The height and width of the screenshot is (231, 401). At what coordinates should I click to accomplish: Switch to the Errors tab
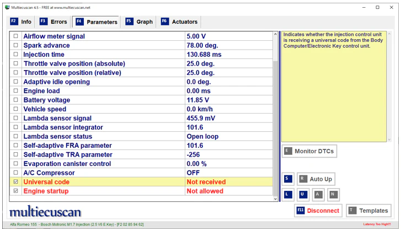(x=54, y=22)
